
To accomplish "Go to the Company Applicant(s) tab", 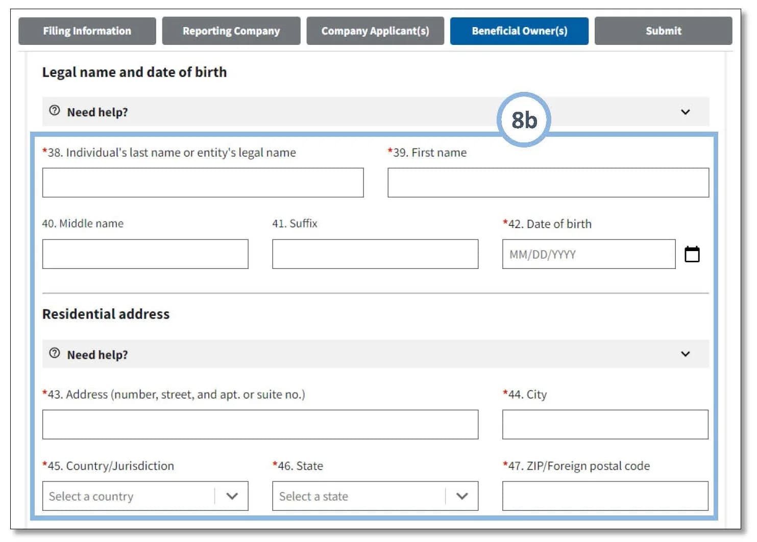I will 375,31.
